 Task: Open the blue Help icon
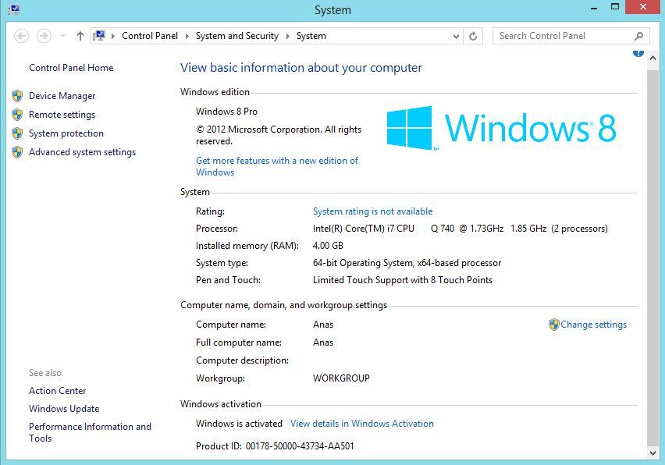(x=638, y=53)
